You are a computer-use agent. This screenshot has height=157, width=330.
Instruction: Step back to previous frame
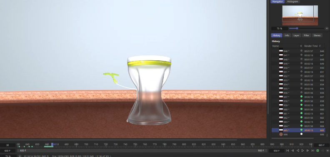pos(292,151)
